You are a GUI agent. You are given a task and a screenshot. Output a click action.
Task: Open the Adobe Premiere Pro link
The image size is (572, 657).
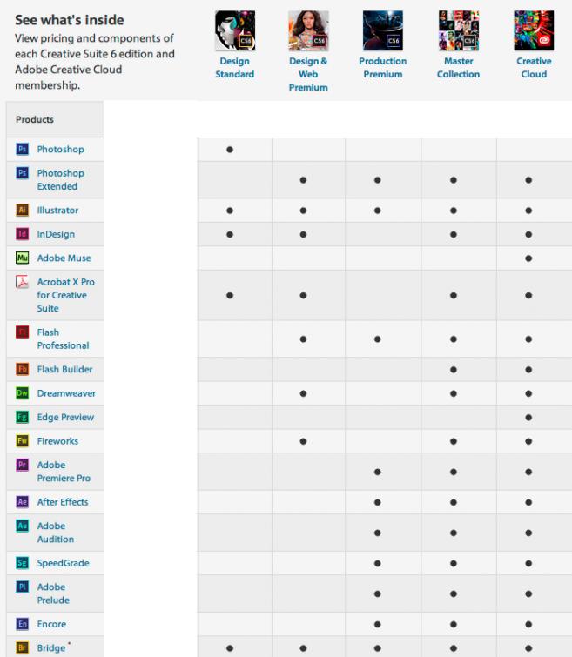click(x=63, y=472)
